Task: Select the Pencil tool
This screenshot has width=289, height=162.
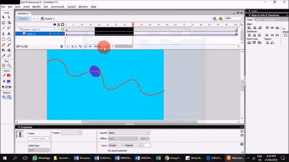Action: [3, 45]
